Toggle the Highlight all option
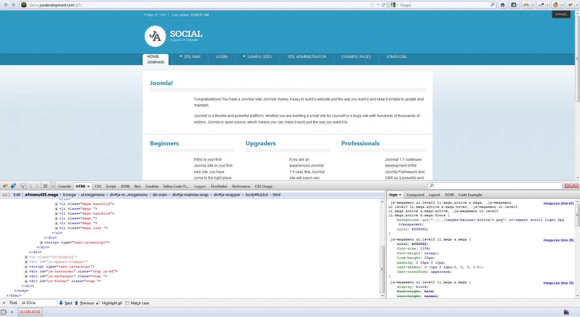580x317 pixels. click(109, 303)
